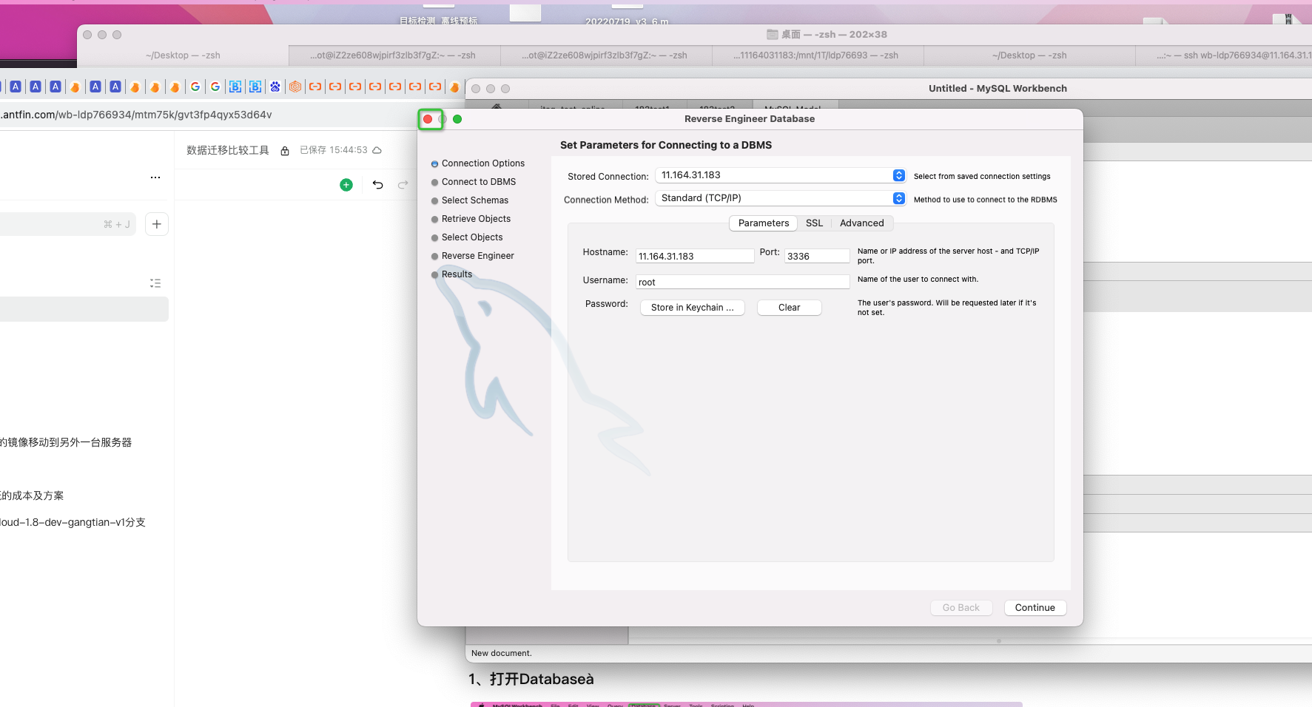Image resolution: width=1312 pixels, height=707 pixels.
Task: Switch to the Parameters tab
Action: click(x=764, y=223)
